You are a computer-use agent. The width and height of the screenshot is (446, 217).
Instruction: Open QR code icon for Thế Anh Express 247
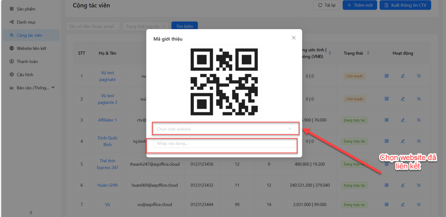386,164
